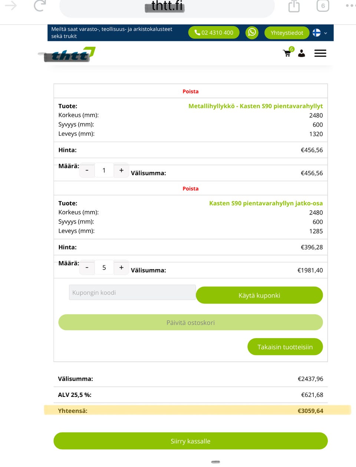
Task: Click the thtt logo
Action: tap(67, 54)
